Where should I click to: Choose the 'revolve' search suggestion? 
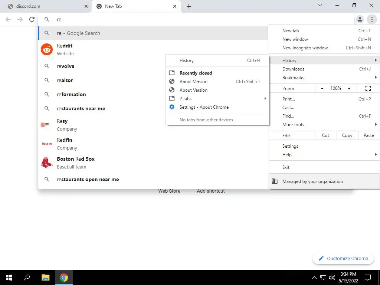(153, 66)
